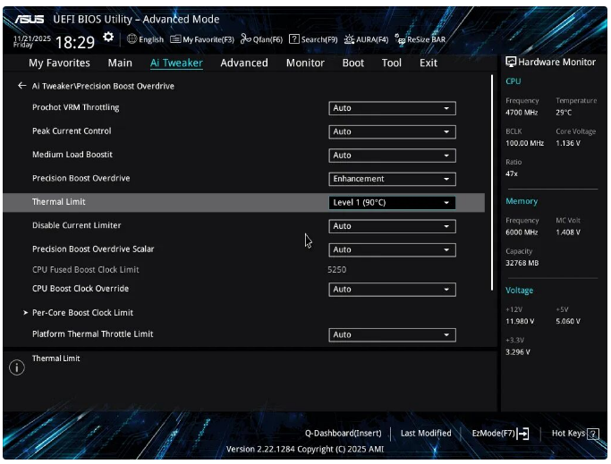Open AURA (F4) lighting settings
The image size is (611, 464).
(366, 39)
